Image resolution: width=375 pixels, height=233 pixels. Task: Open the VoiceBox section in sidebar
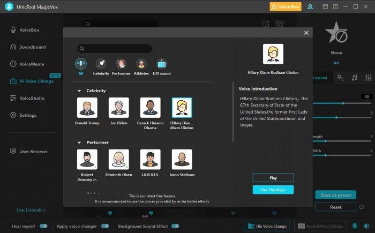click(x=25, y=30)
